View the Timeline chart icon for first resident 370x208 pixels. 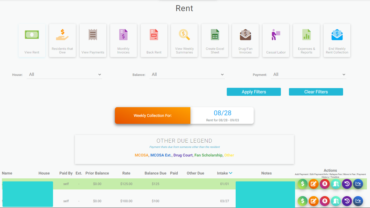[x=358, y=184]
